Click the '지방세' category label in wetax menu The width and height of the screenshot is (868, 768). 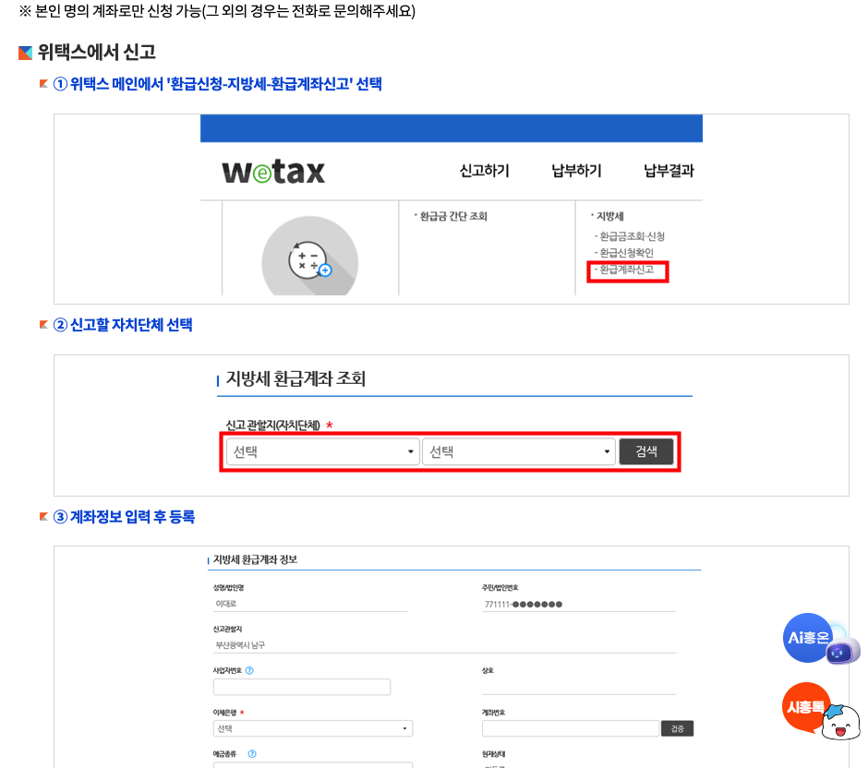click(x=609, y=216)
